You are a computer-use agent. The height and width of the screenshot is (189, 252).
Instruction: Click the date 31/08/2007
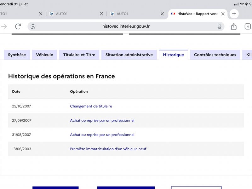point(21,135)
